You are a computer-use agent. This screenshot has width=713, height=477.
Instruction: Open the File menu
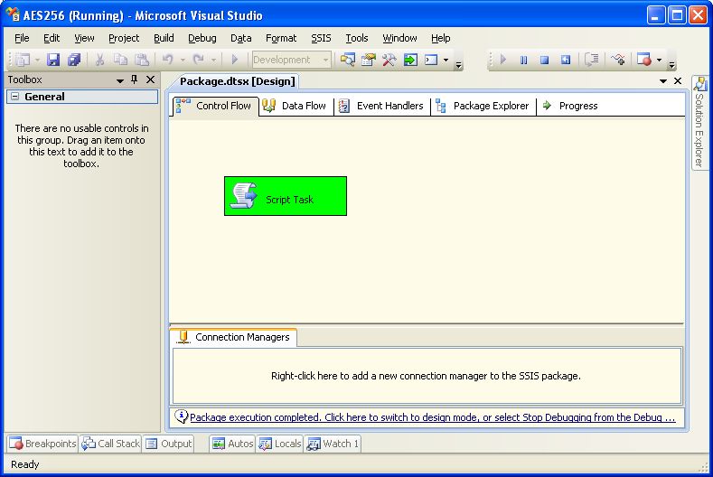(22, 38)
